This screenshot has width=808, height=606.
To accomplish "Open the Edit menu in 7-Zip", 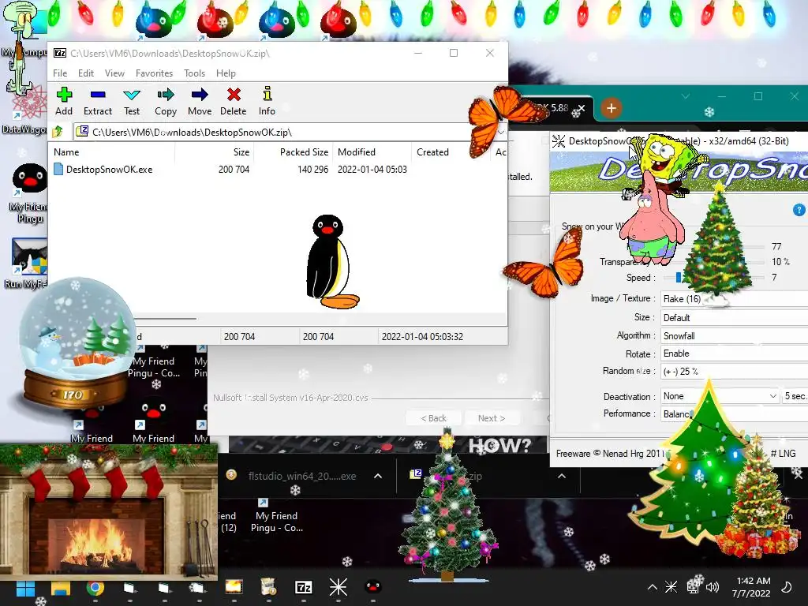I will [x=85, y=73].
